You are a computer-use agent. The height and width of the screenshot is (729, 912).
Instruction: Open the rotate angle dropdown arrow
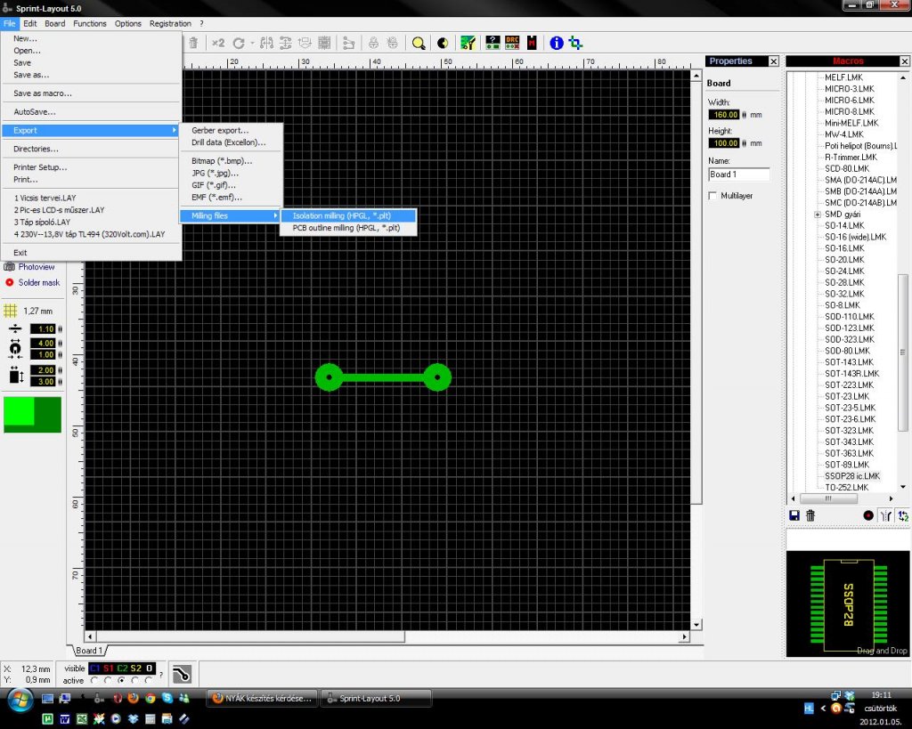pyautogui.click(x=252, y=43)
